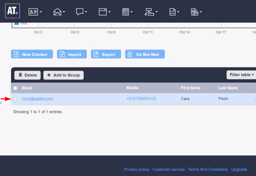Open the image page icon menu

(126, 12)
